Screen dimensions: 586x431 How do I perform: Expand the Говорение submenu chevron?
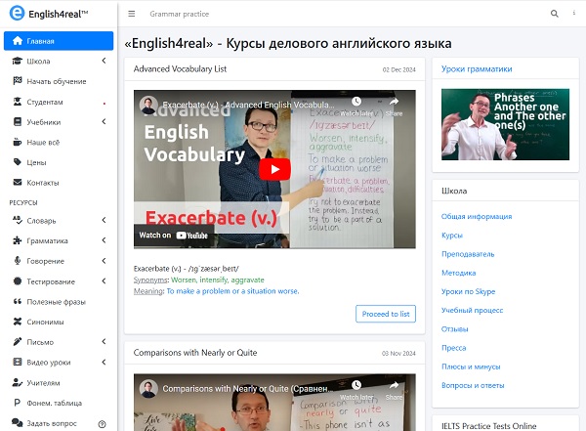(104, 260)
